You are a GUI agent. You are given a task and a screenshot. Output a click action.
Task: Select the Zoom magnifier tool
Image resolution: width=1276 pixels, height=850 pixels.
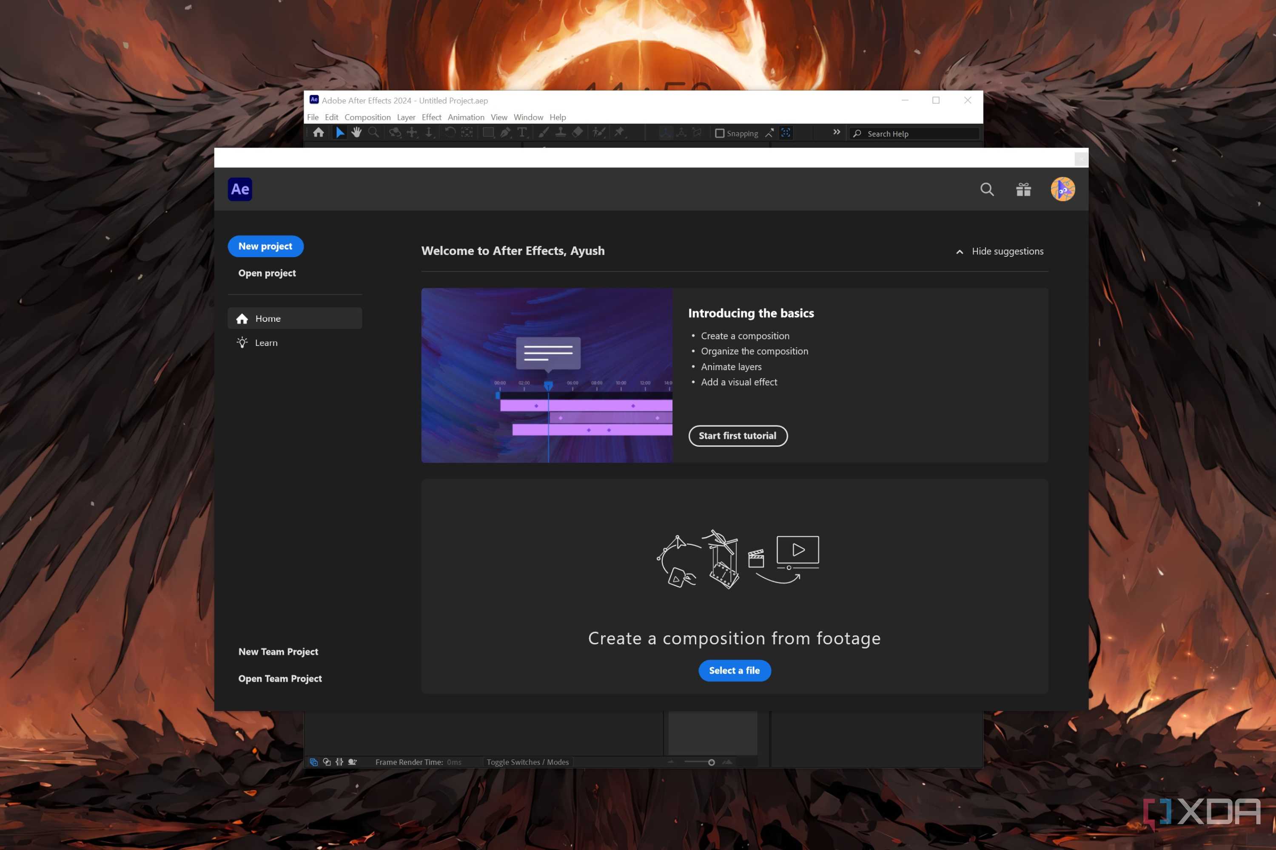[373, 133]
